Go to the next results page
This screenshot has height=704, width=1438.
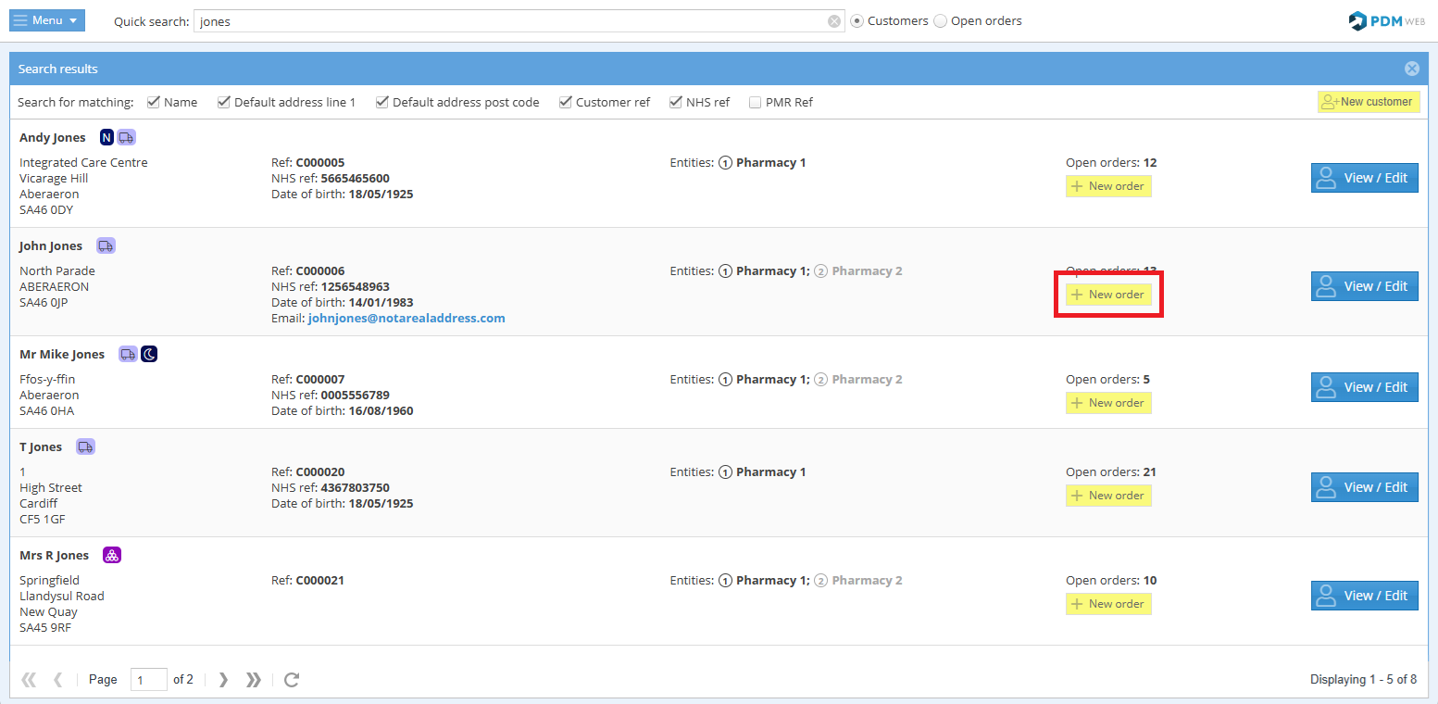click(x=223, y=680)
